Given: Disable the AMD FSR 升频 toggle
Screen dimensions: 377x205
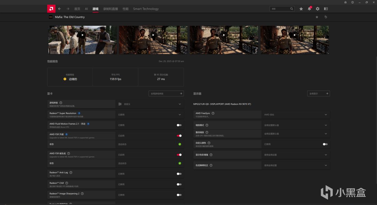Looking at the screenshot, I should pyautogui.click(x=179, y=136).
